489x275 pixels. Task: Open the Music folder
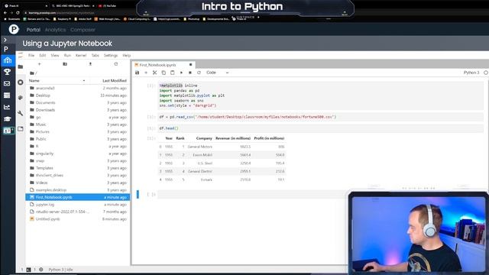77,125
